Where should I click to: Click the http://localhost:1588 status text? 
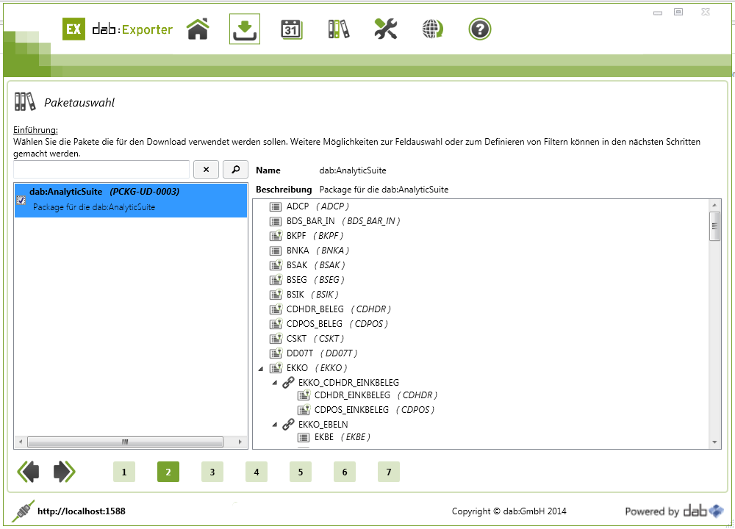82,511
